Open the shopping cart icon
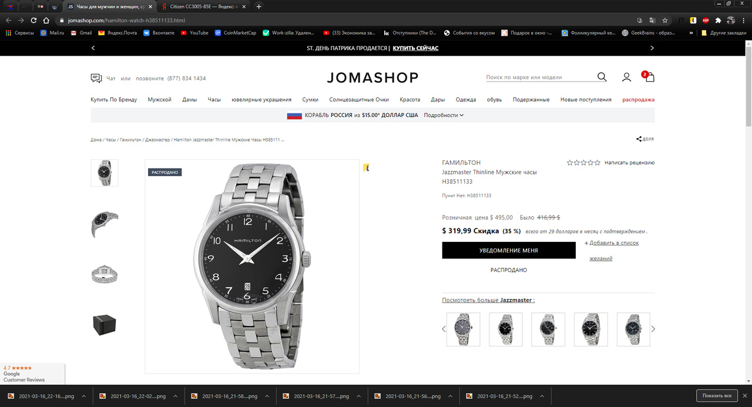 [x=649, y=76]
